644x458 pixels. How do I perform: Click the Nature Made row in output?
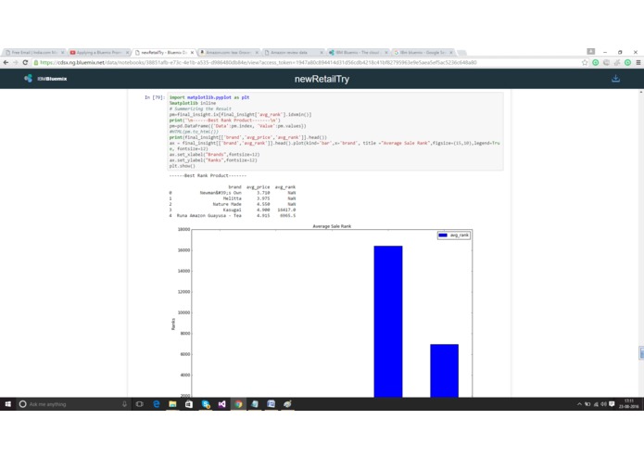pos(232,204)
